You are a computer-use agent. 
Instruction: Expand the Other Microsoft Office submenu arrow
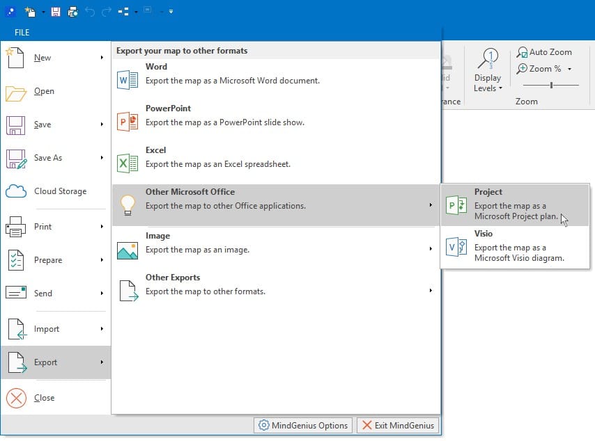(431, 205)
